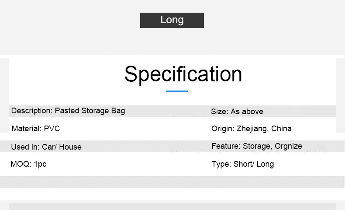This screenshot has height=210, width=345.
Task: Click the 'Origin:' field label
Action: coord(223,129)
